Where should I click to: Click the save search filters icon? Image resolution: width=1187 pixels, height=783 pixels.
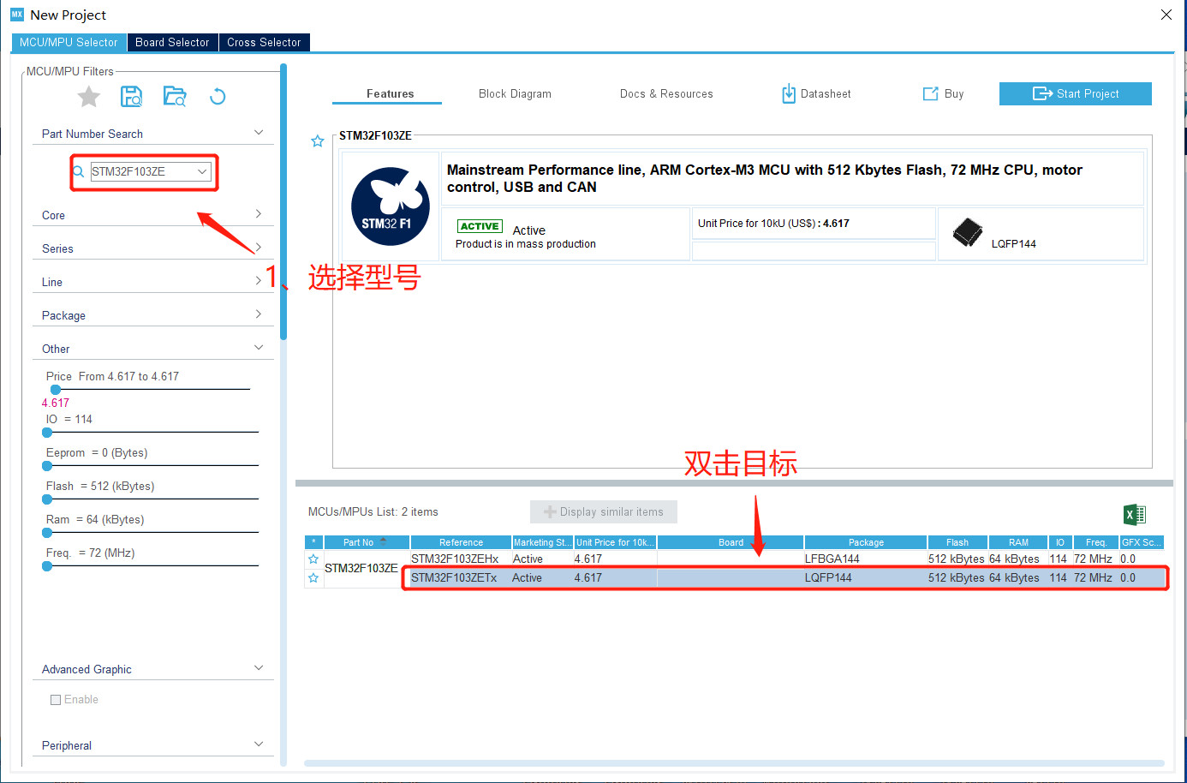point(131,97)
